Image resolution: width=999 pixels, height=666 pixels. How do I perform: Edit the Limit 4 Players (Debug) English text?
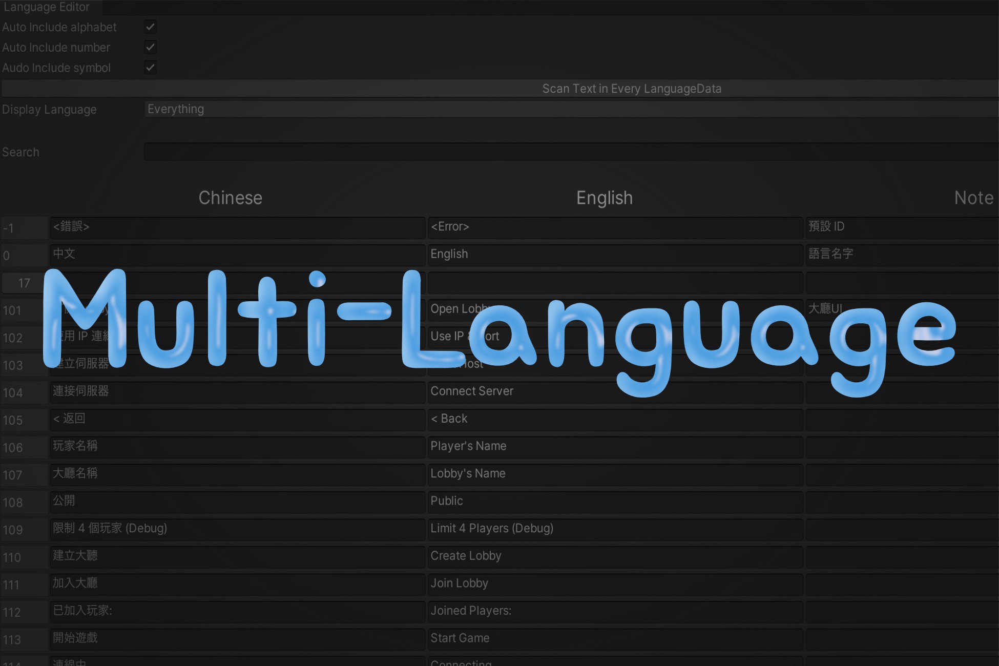(615, 528)
